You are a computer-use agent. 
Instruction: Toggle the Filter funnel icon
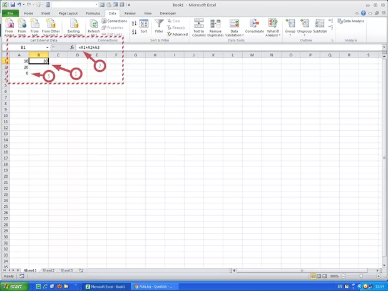[159, 24]
